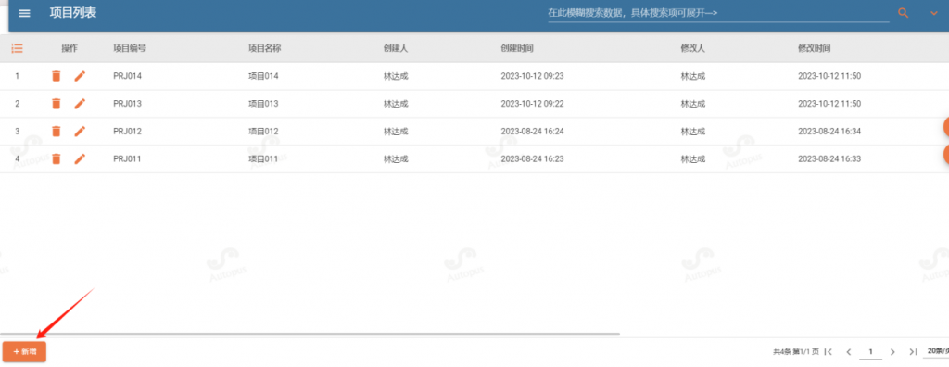This screenshot has width=949, height=367.
Task: Sort by the 创建时间 column header
Action: (x=517, y=48)
